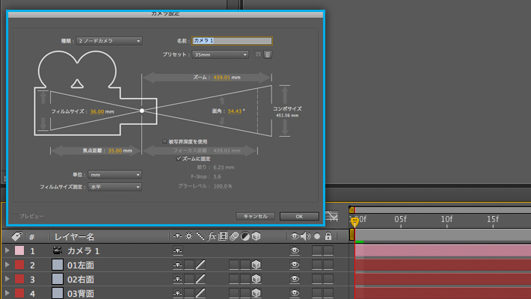
Task: Click the フィルムサイズ value 36.00
Action: pos(97,111)
